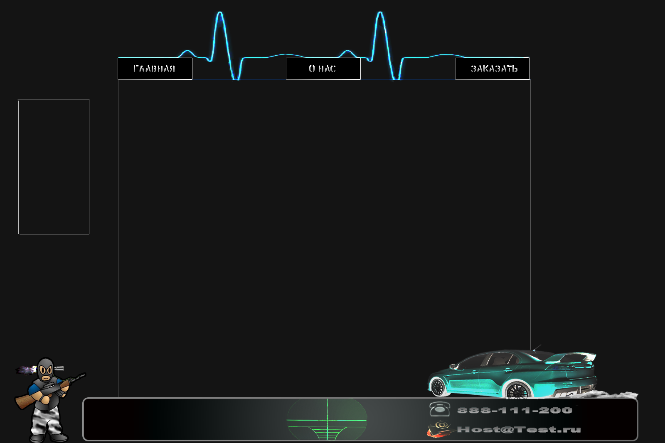Viewport: 665px width, 443px height.
Task: Click the phone number 888-111-200
Action: pos(515,411)
